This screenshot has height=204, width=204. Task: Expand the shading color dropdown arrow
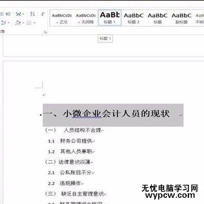[23, 23]
